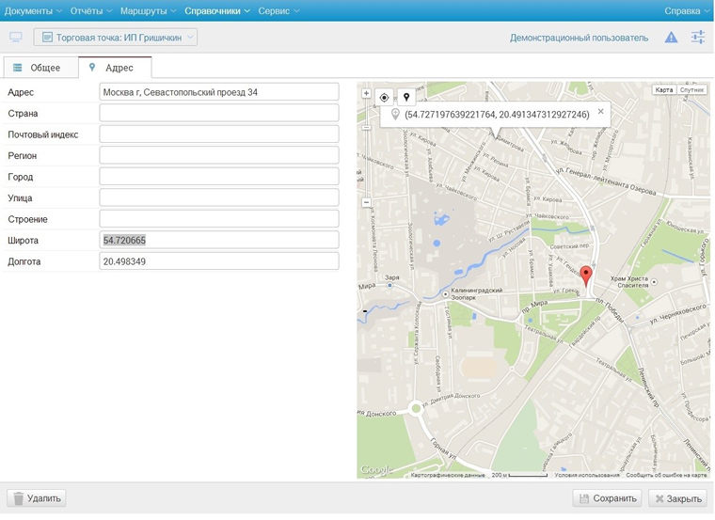Open the Сервис menu
This screenshot has height=520, width=715.
(278, 11)
